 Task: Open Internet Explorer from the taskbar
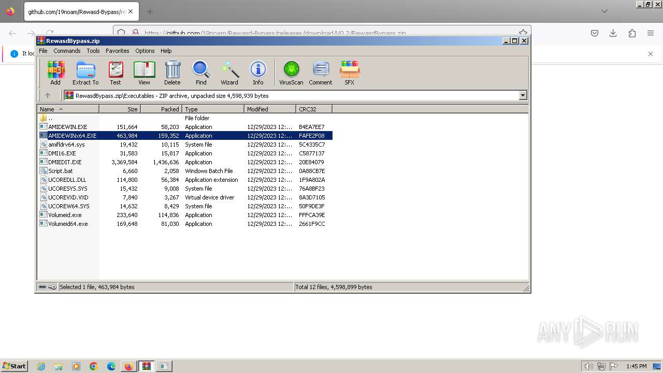click(x=41, y=366)
